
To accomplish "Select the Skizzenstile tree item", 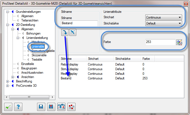I will click(39, 55).
